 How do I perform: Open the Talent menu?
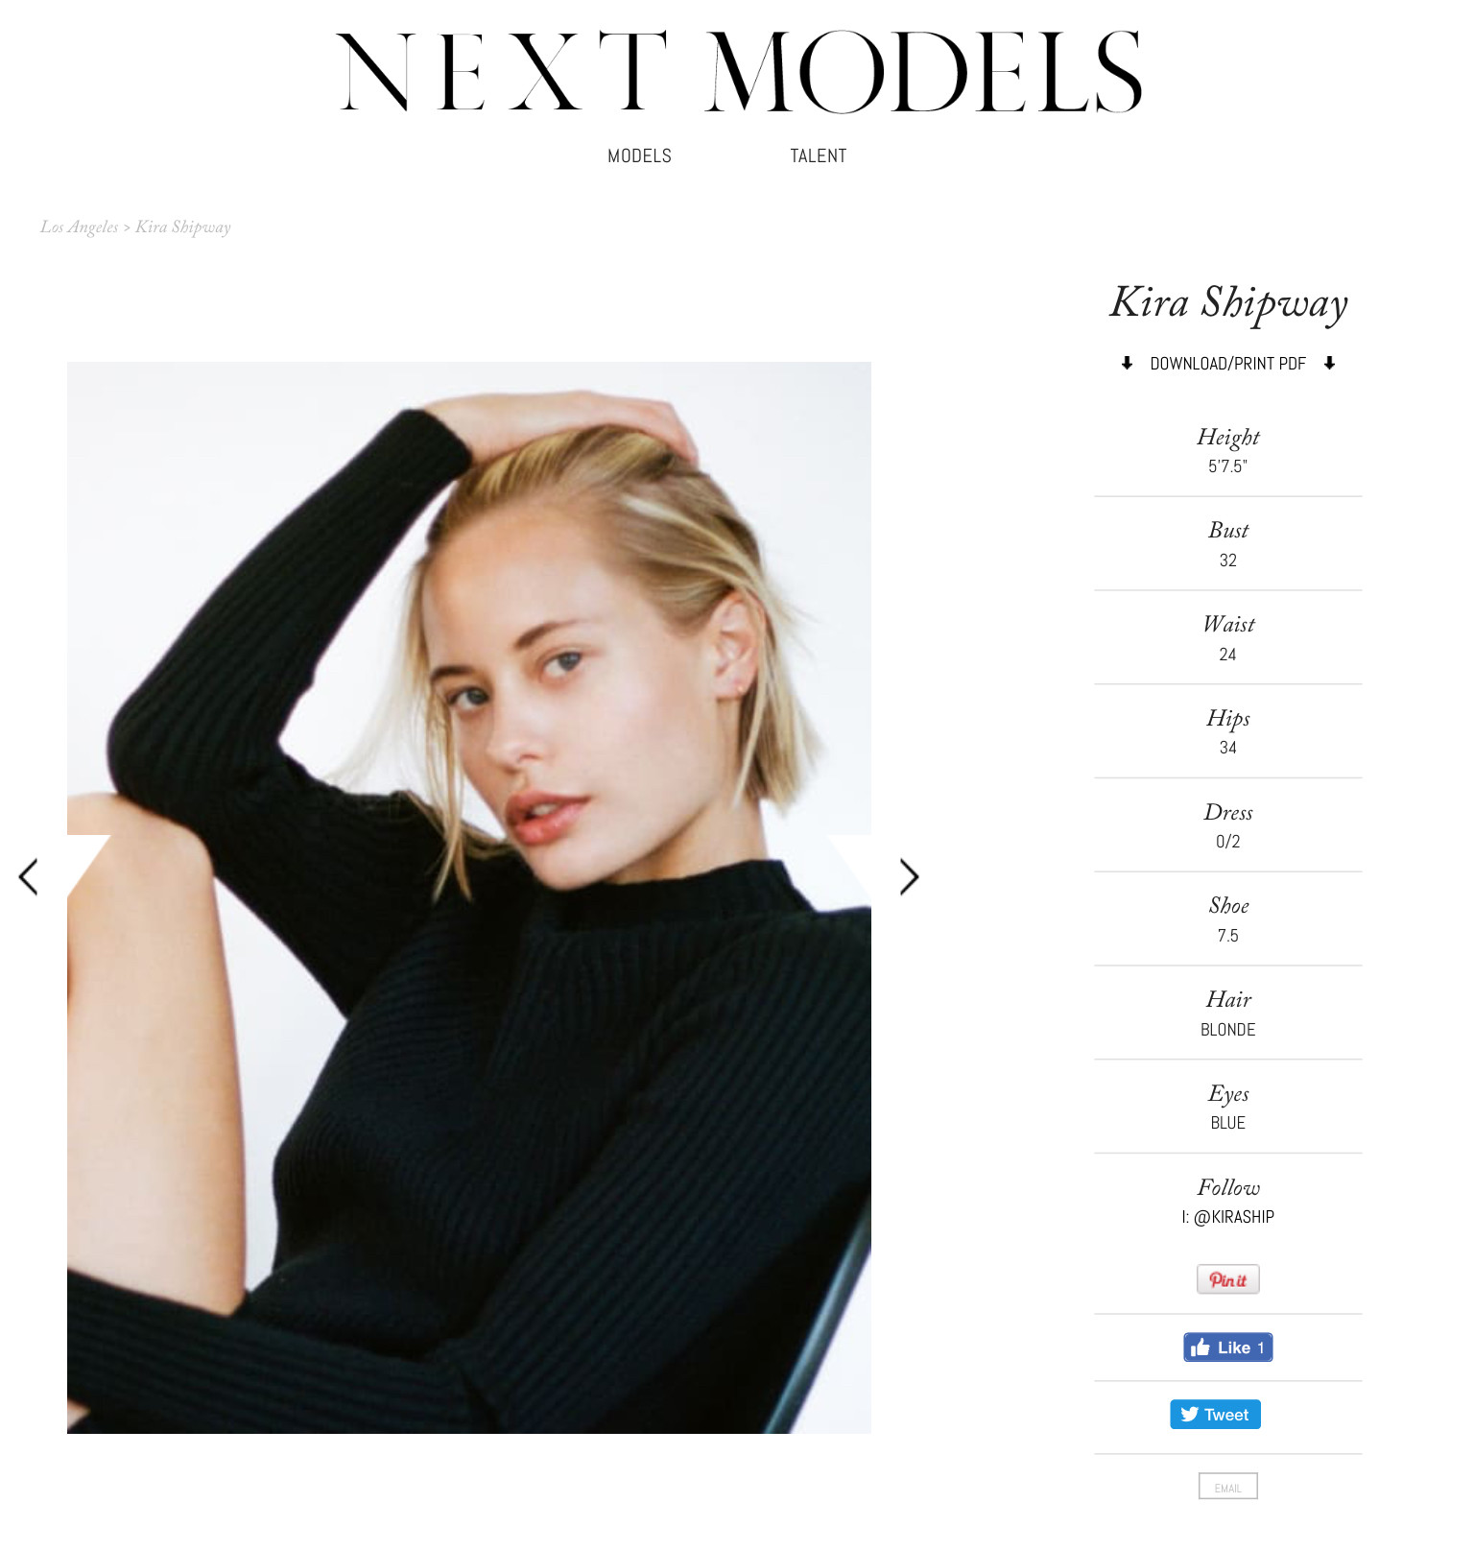818,155
